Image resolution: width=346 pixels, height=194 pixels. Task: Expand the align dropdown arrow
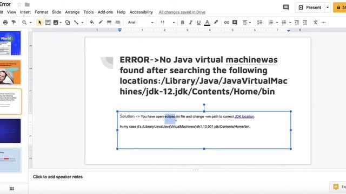pos(250,23)
